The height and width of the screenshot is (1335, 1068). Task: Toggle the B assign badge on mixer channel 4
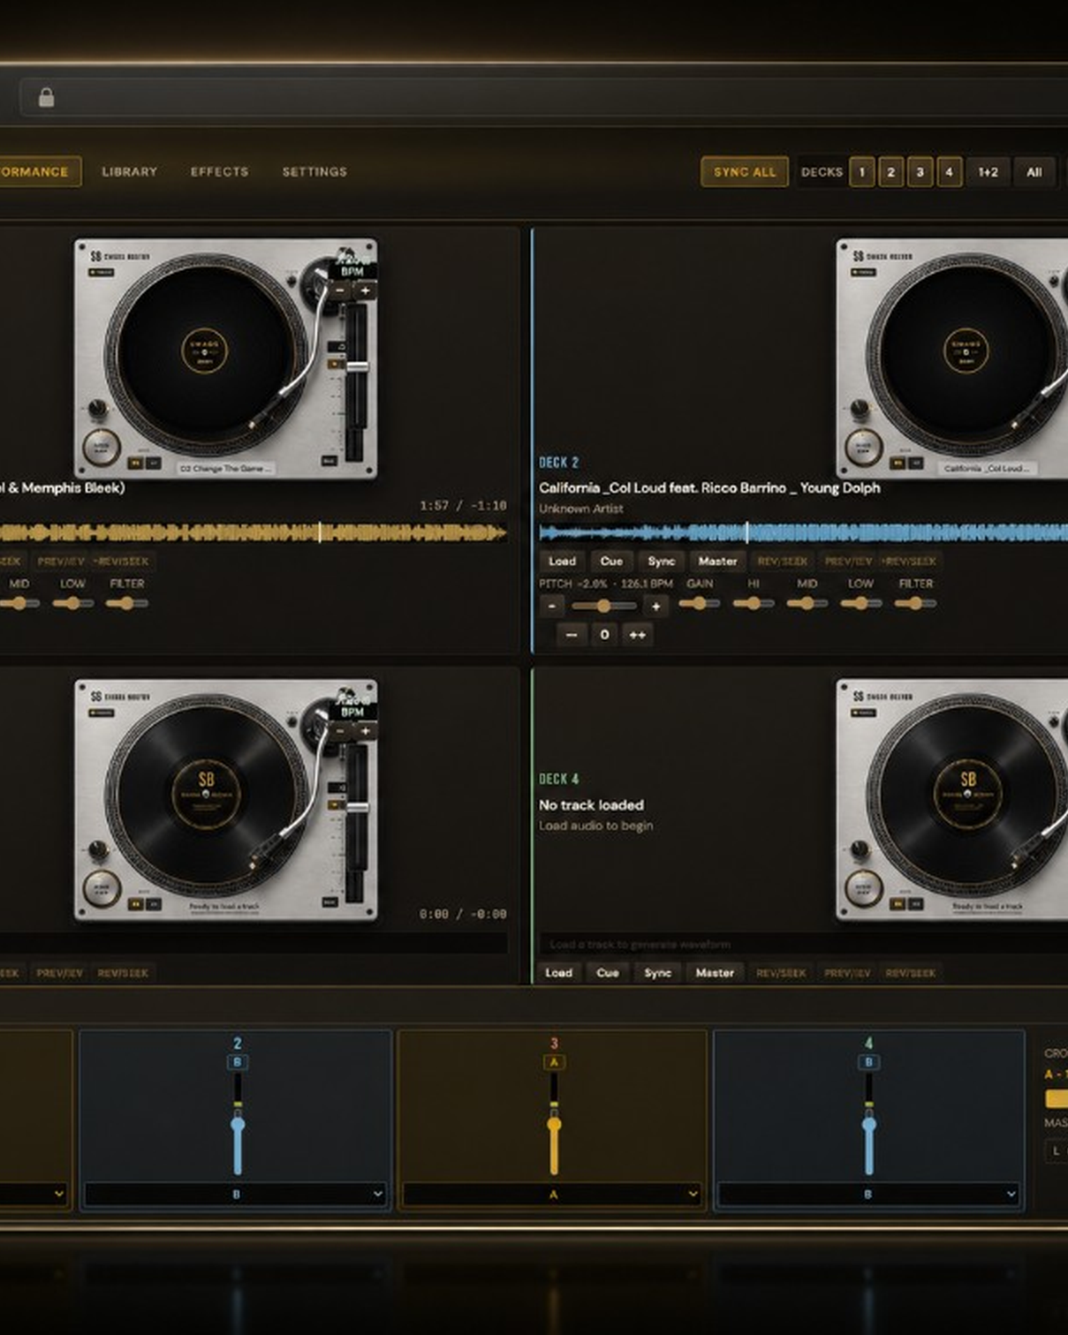point(868,1062)
